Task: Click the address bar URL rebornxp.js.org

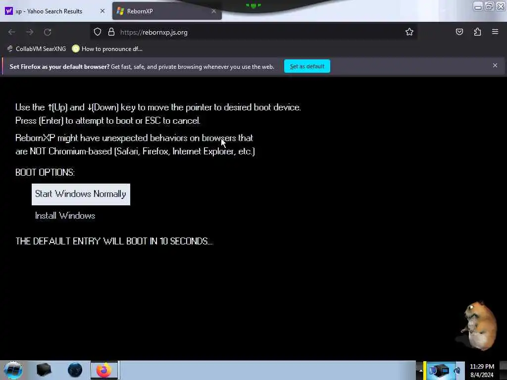Action: (154, 32)
